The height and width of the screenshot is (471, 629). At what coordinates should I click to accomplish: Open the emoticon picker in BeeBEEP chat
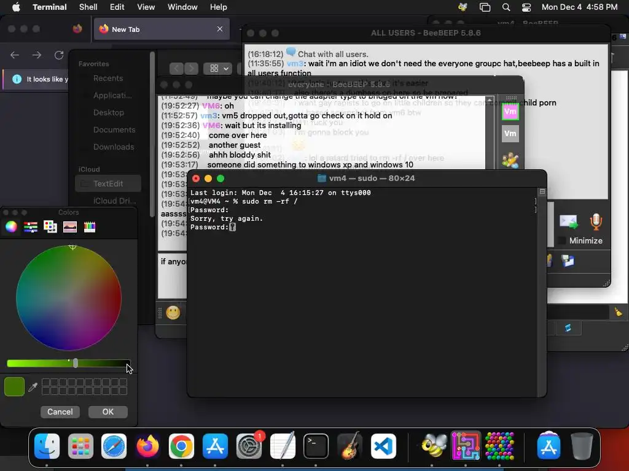pos(173,312)
